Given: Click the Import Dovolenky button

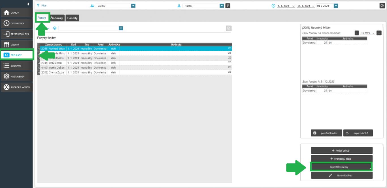Looking at the screenshot, I should [x=342, y=167].
